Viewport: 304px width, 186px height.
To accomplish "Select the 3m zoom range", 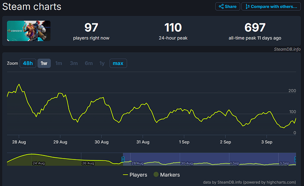I will tap(74, 63).
